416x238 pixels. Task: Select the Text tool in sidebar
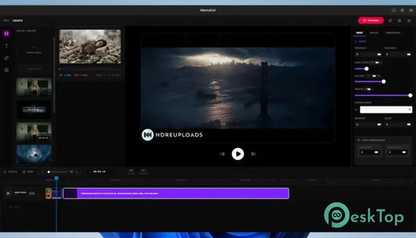tap(7, 46)
